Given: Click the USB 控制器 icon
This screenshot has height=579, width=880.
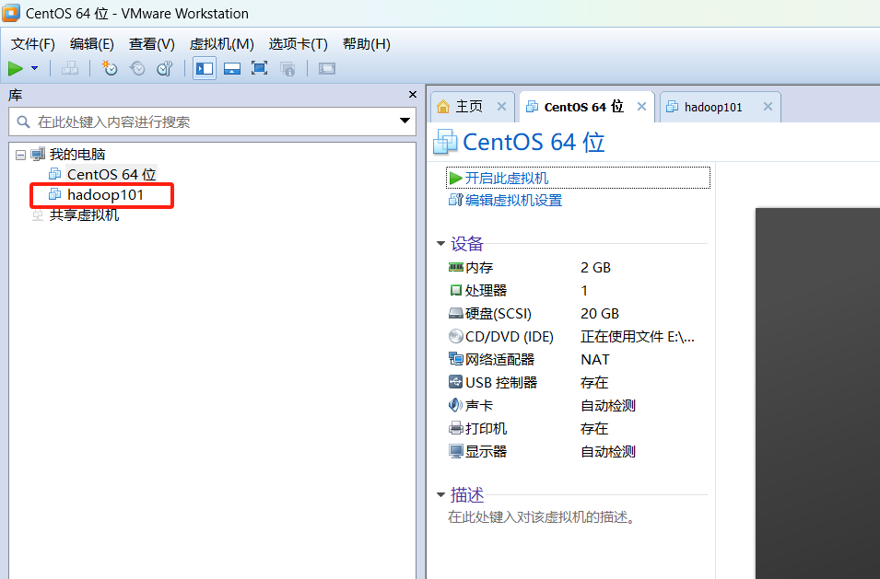Looking at the screenshot, I should pos(456,382).
